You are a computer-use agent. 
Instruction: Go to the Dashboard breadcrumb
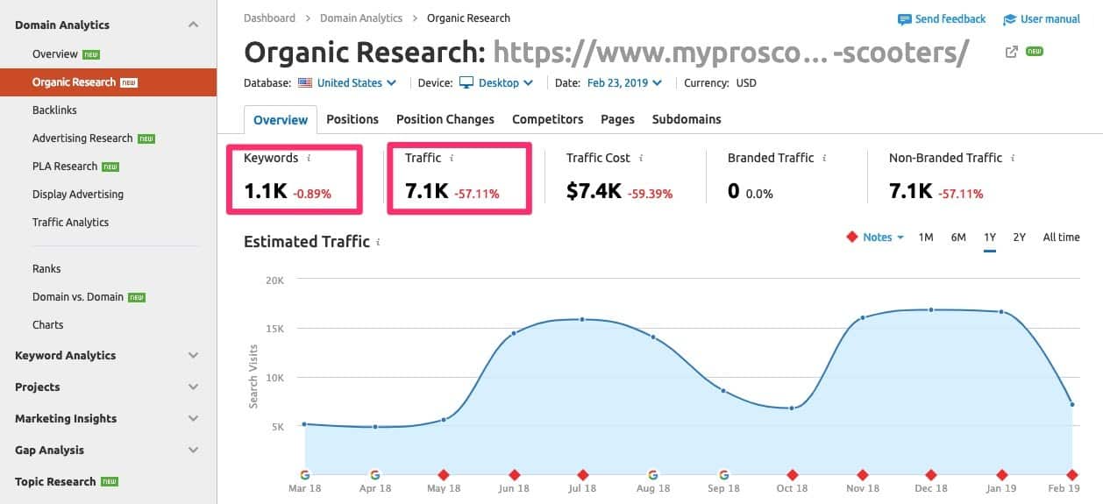point(269,18)
